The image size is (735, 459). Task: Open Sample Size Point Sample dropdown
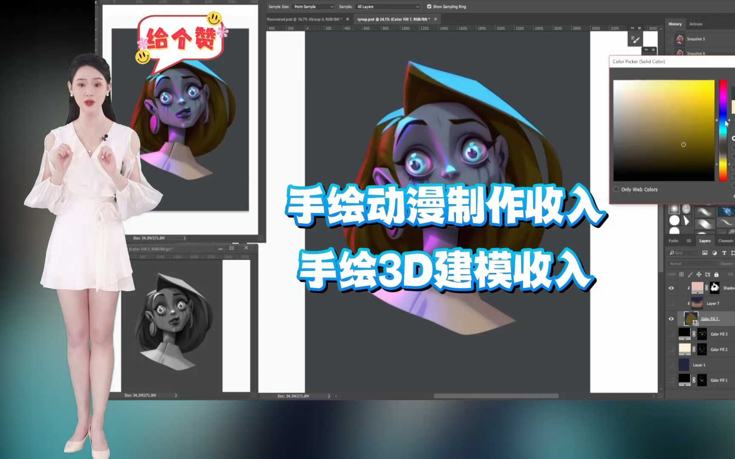(313, 6)
